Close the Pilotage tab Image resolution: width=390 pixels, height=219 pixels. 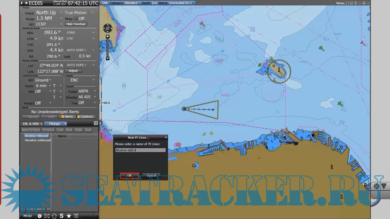[x=65, y=124]
